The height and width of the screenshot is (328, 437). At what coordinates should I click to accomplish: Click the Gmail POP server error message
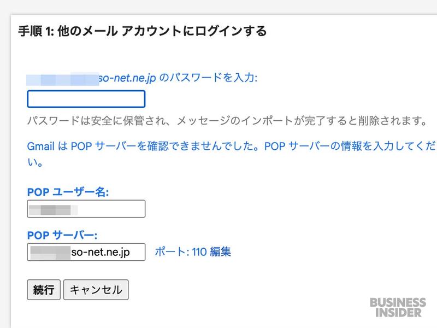(x=231, y=154)
